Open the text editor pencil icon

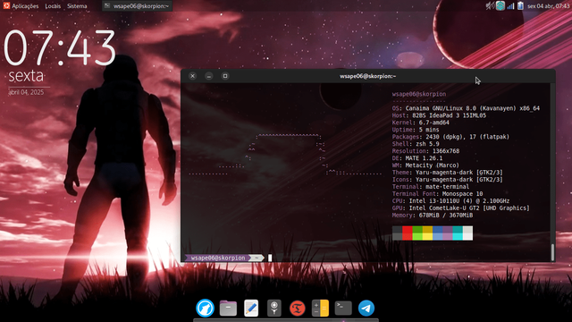coord(251,308)
